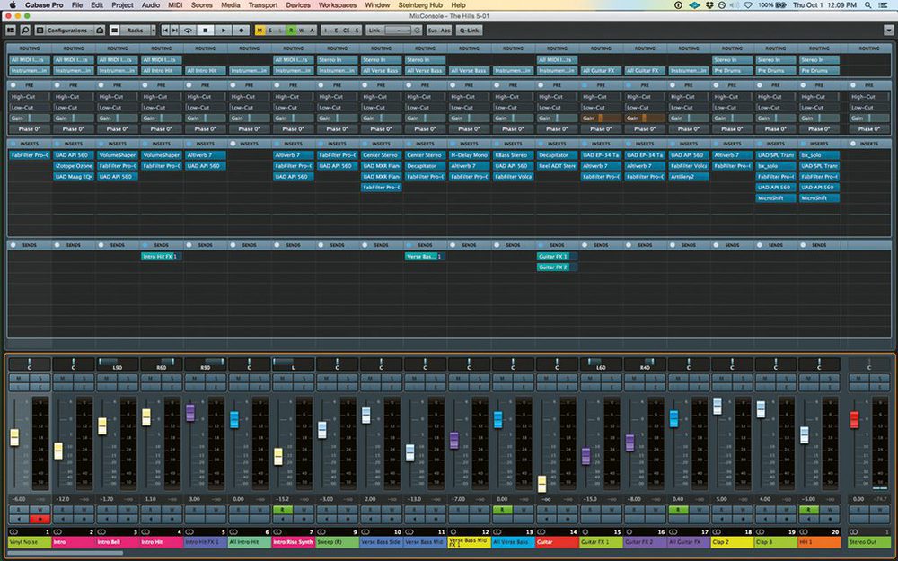
Task: Start playback with the Play button
Action: (x=224, y=31)
